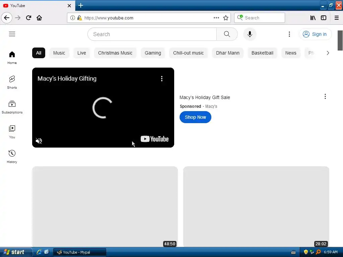Screen dimensions: 343x257
Task: Select the Basketball filter chip
Action: (x=262, y=53)
